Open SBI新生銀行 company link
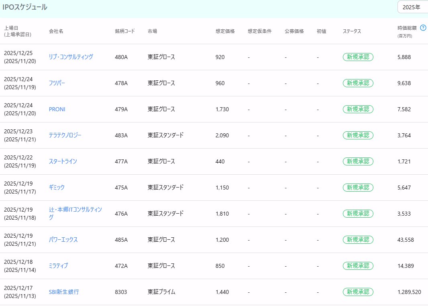This screenshot has height=306, width=428. coord(64,292)
